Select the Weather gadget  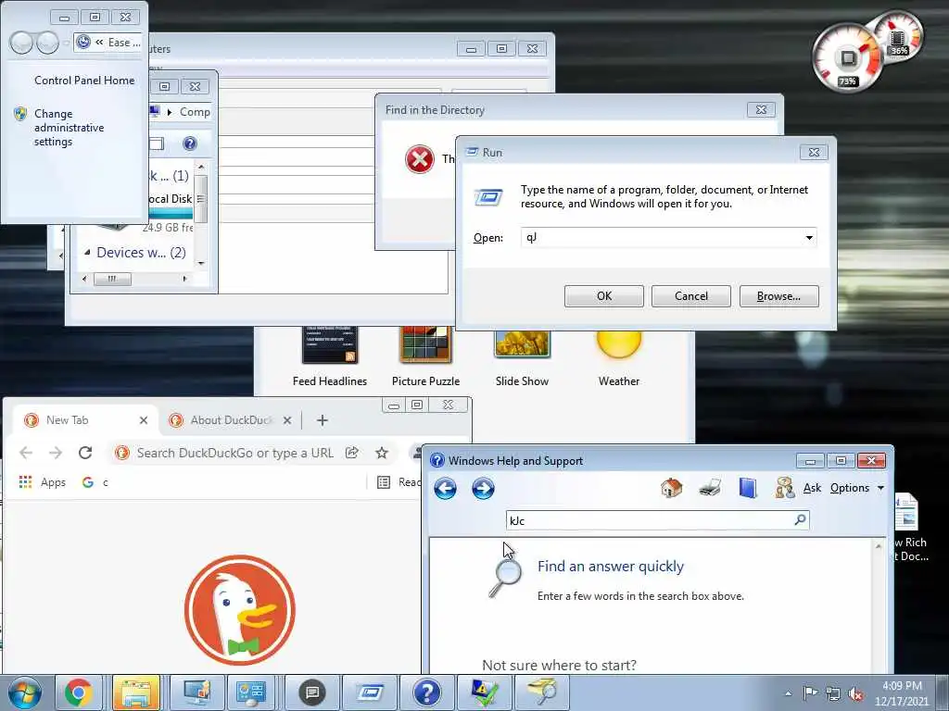click(x=618, y=360)
